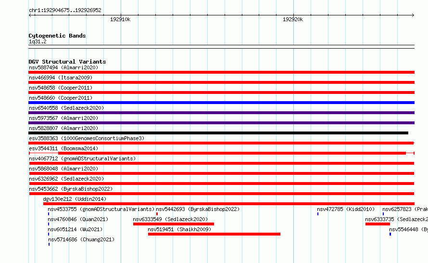Click chr1:192904675..192926952 coordinates text
Image resolution: width=428 pixels, height=263 pixels.
point(65,10)
